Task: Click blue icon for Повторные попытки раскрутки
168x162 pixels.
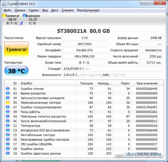Action: click(8, 117)
